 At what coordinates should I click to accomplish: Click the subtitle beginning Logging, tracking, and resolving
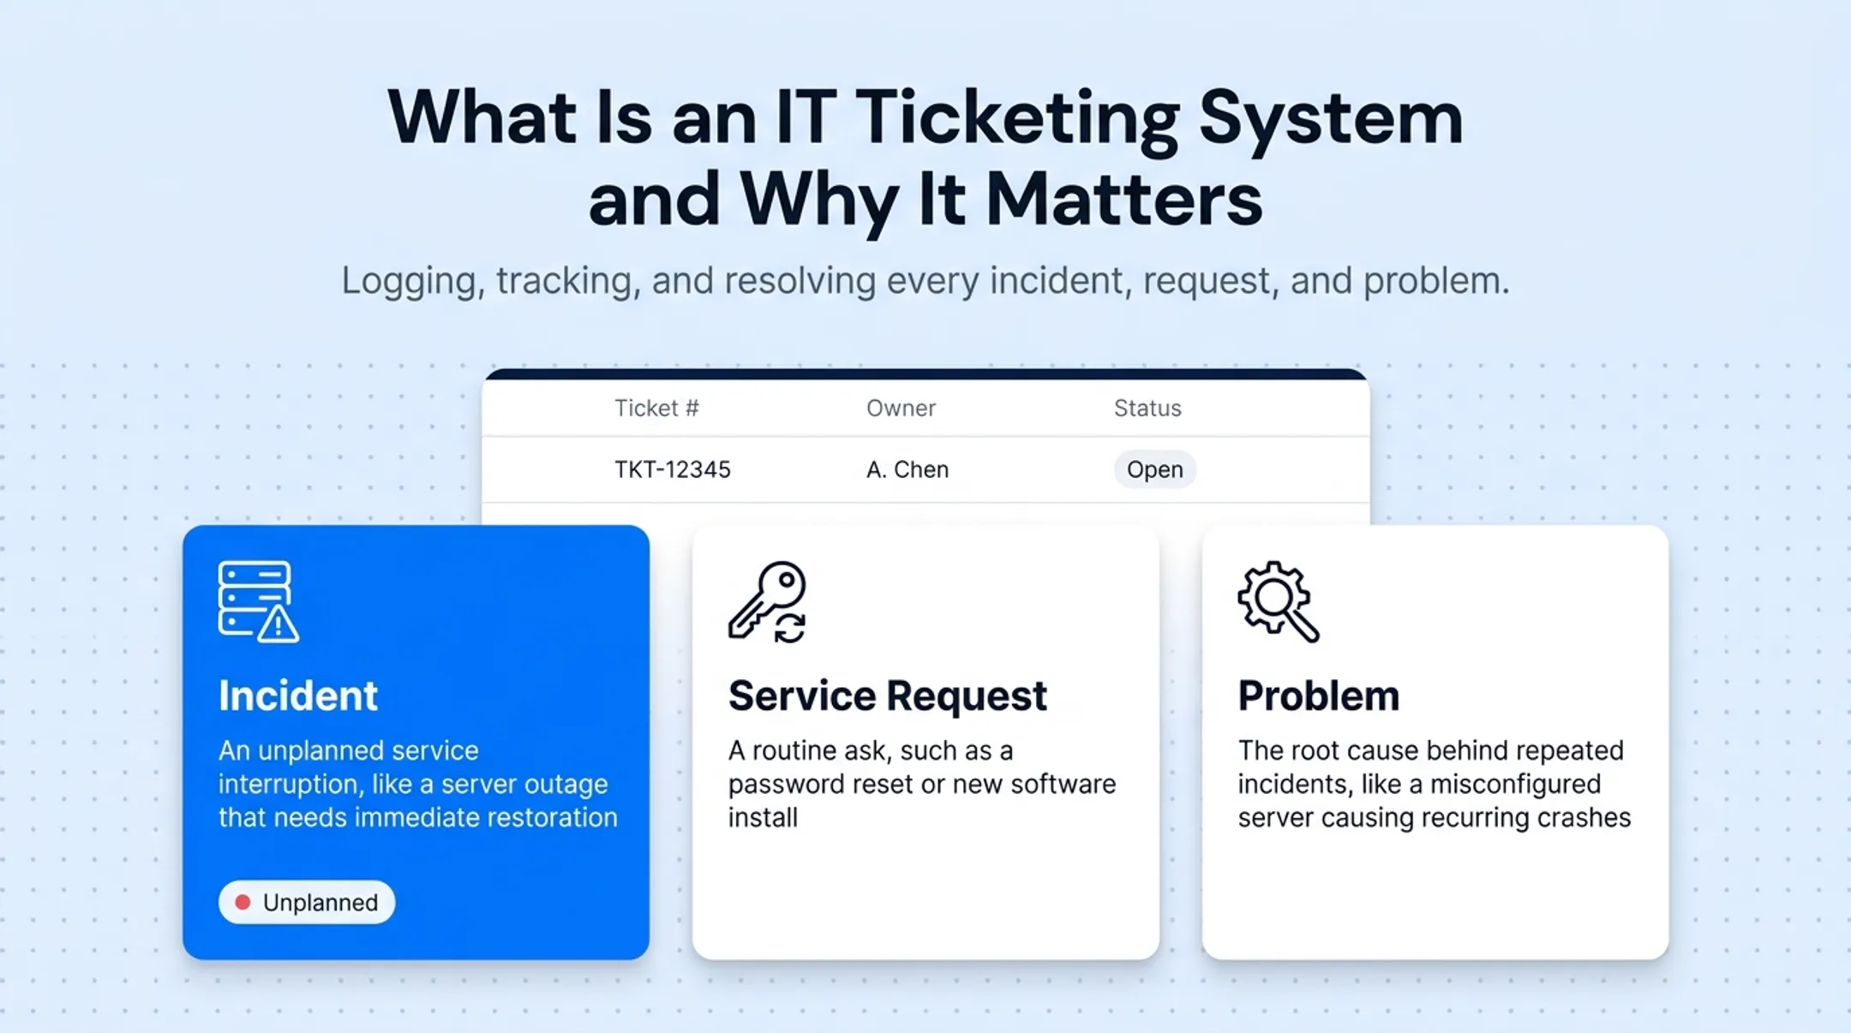tap(925, 281)
